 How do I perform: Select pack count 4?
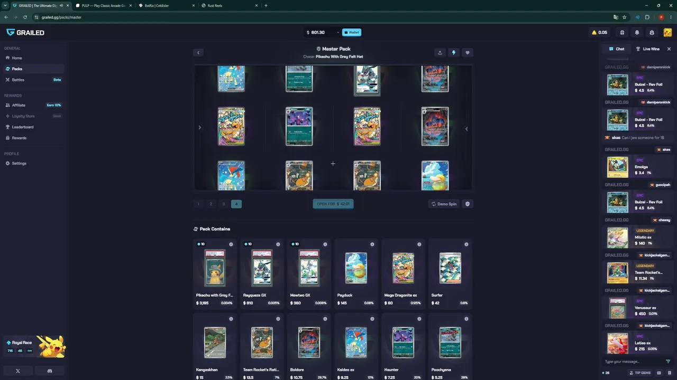tap(236, 204)
